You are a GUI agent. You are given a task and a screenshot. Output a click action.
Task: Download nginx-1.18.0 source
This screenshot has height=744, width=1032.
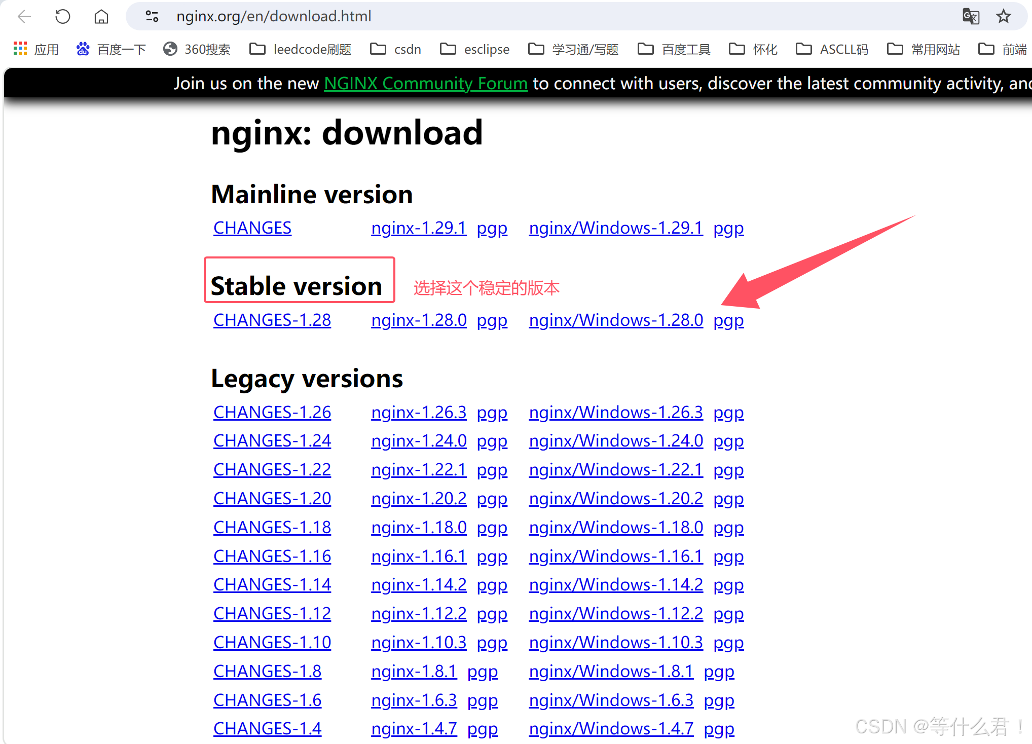[419, 528]
